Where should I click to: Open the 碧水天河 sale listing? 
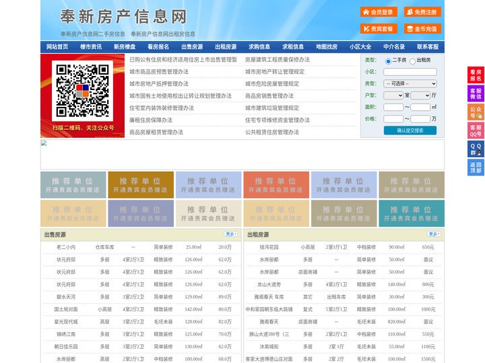click(66, 297)
